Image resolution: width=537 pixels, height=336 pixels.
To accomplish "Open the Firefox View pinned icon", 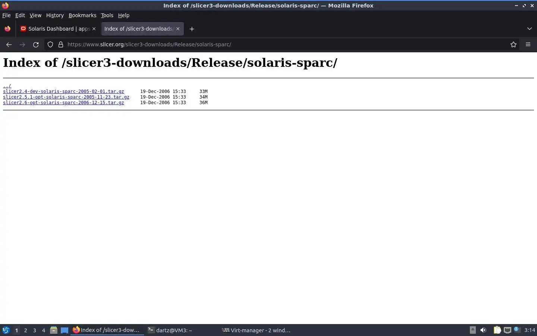I will (7, 29).
